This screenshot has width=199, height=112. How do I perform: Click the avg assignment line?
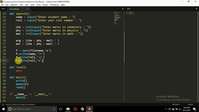coord(37,40)
